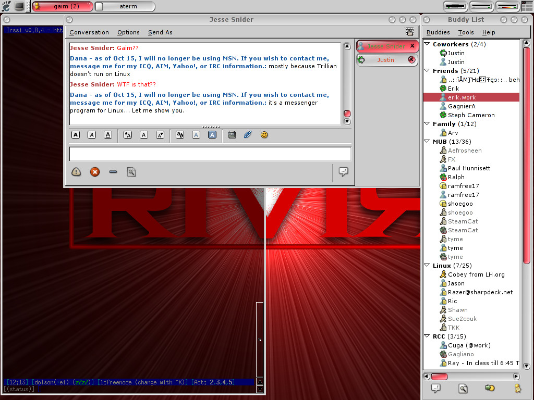Collapse the Friends group
Screen dimensions: 534x400
[427, 70]
